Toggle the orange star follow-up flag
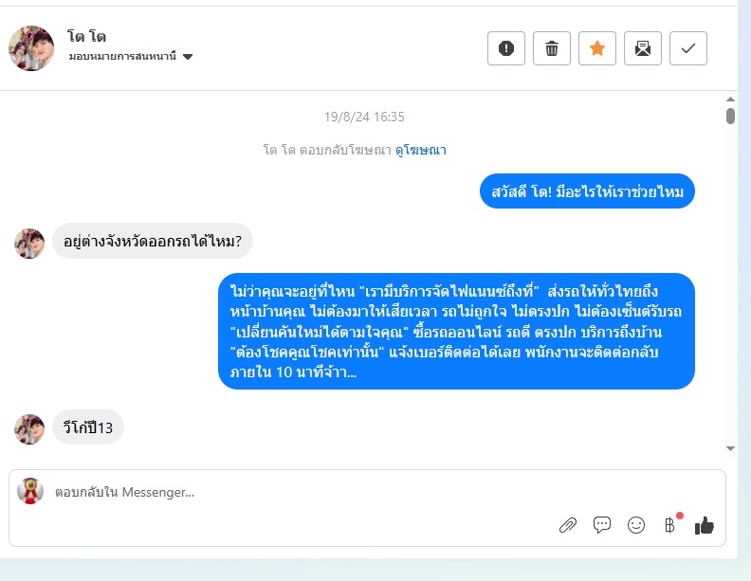751x581 pixels. pos(596,48)
